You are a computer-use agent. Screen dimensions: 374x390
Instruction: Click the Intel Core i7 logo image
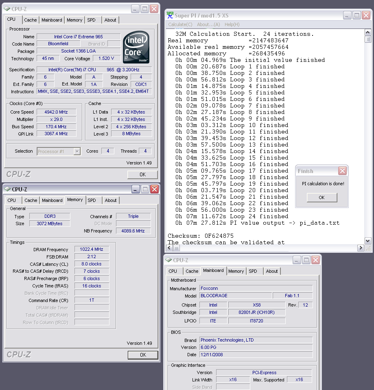(136, 47)
